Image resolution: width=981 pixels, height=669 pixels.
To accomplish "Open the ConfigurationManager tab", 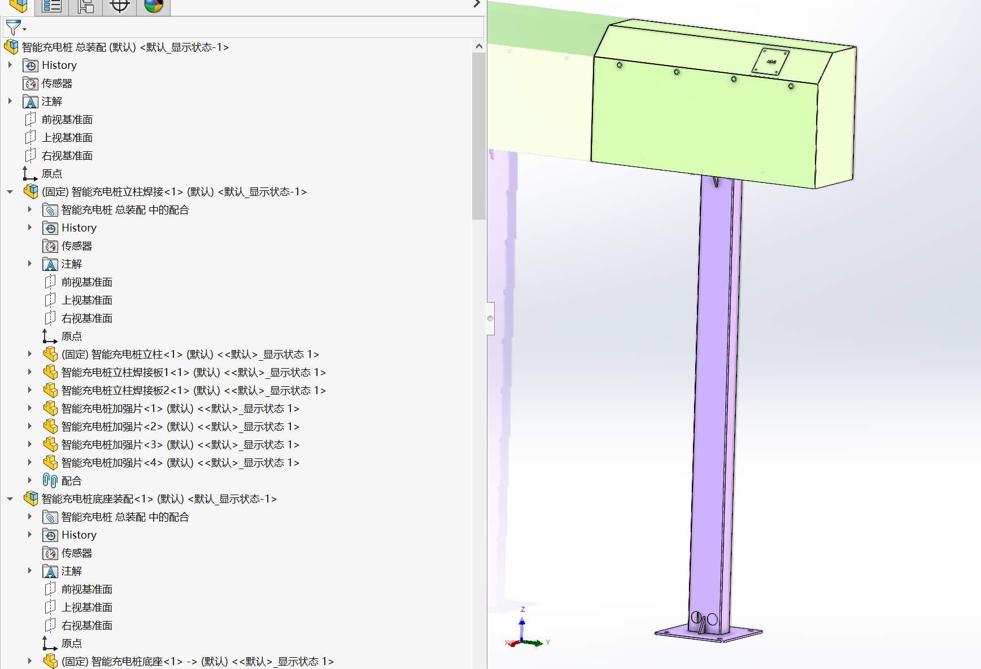I will point(86,6).
